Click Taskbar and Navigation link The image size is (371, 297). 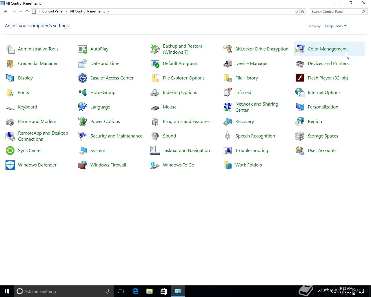point(186,151)
